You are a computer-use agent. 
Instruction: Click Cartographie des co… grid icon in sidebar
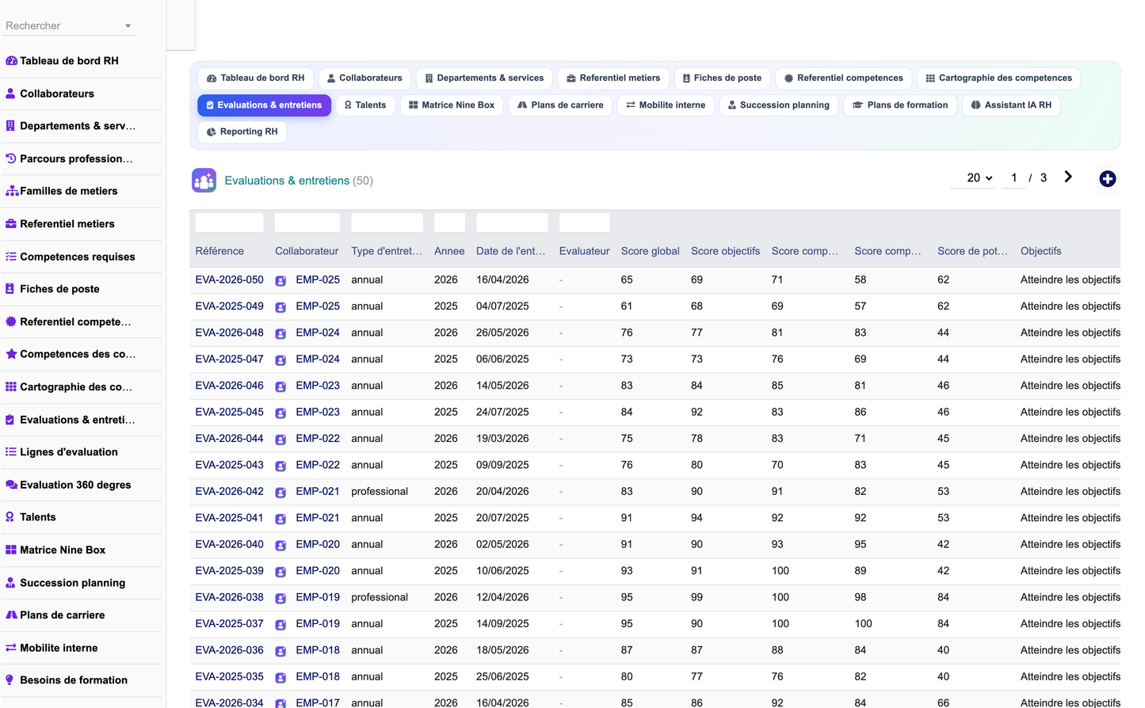click(x=11, y=387)
